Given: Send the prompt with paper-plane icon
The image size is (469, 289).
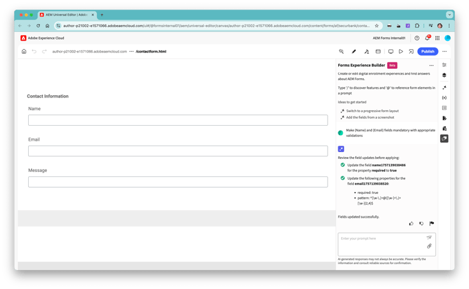Looking at the screenshot, I should [429, 237].
